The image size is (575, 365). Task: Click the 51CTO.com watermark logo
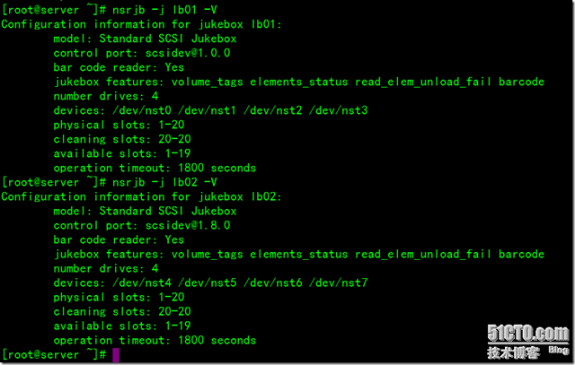tap(527, 334)
